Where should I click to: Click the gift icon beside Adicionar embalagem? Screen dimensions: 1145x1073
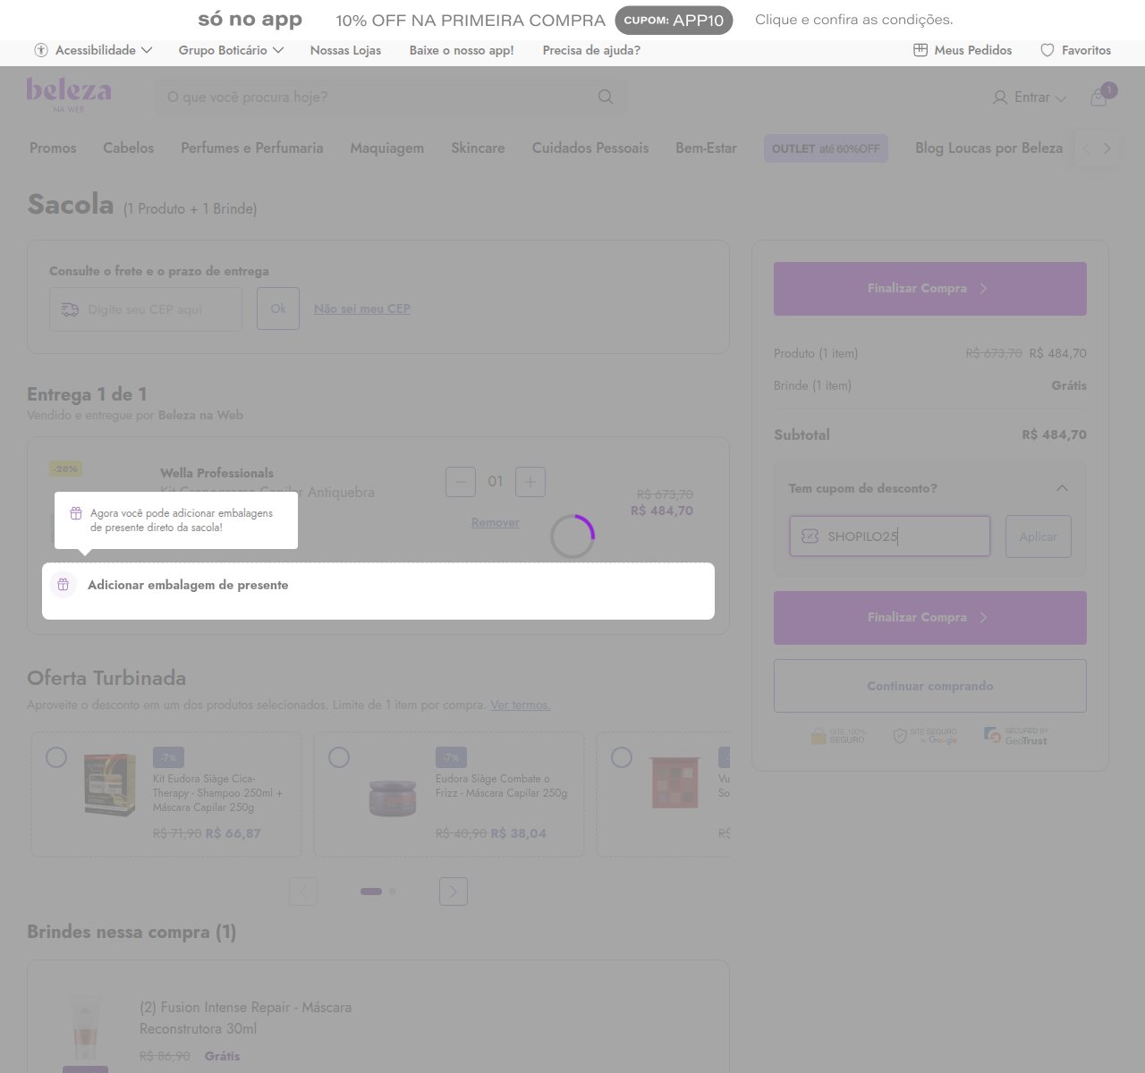click(x=63, y=585)
